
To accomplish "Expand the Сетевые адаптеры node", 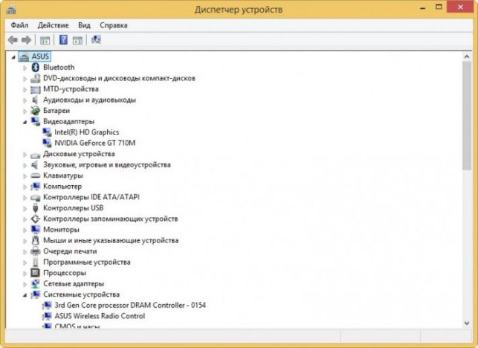I will click(x=25, y=284).
